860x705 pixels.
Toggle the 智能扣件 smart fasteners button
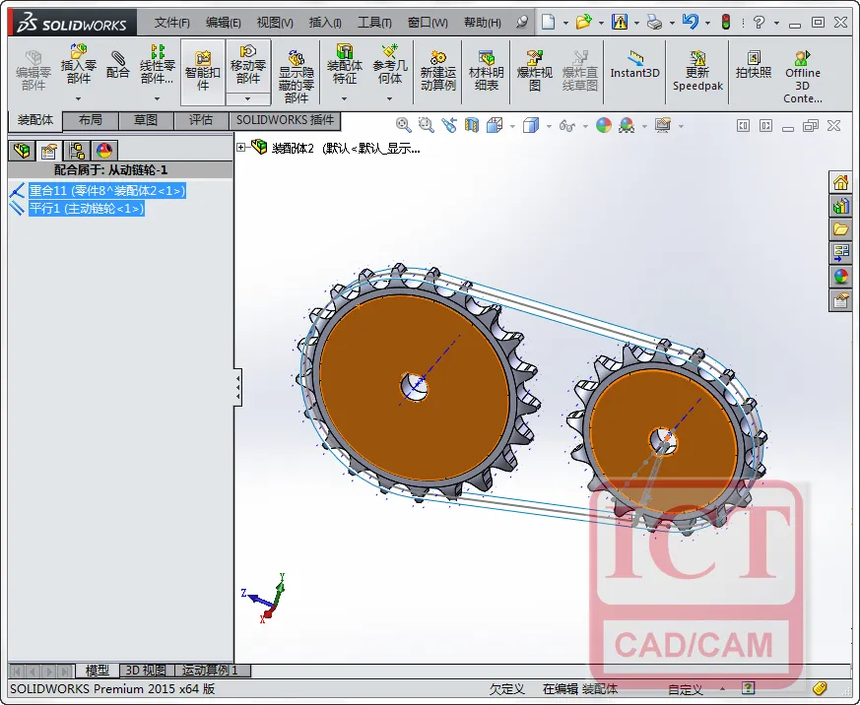(202, 71)
